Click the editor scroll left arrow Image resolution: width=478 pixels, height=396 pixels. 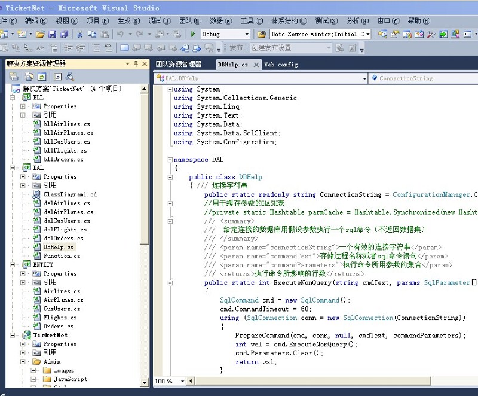191,380
